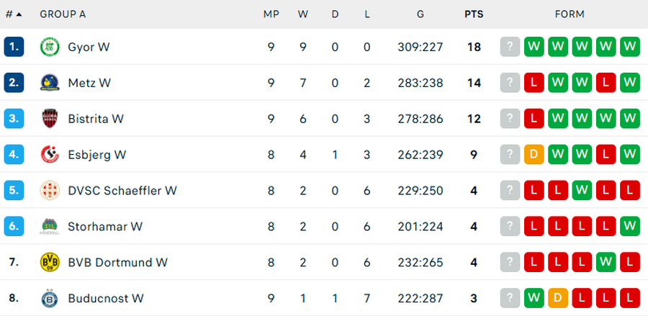Sort table by the # rank column
Image resolution: width=648 pixels, height=316 pixels.
point(13,14)
